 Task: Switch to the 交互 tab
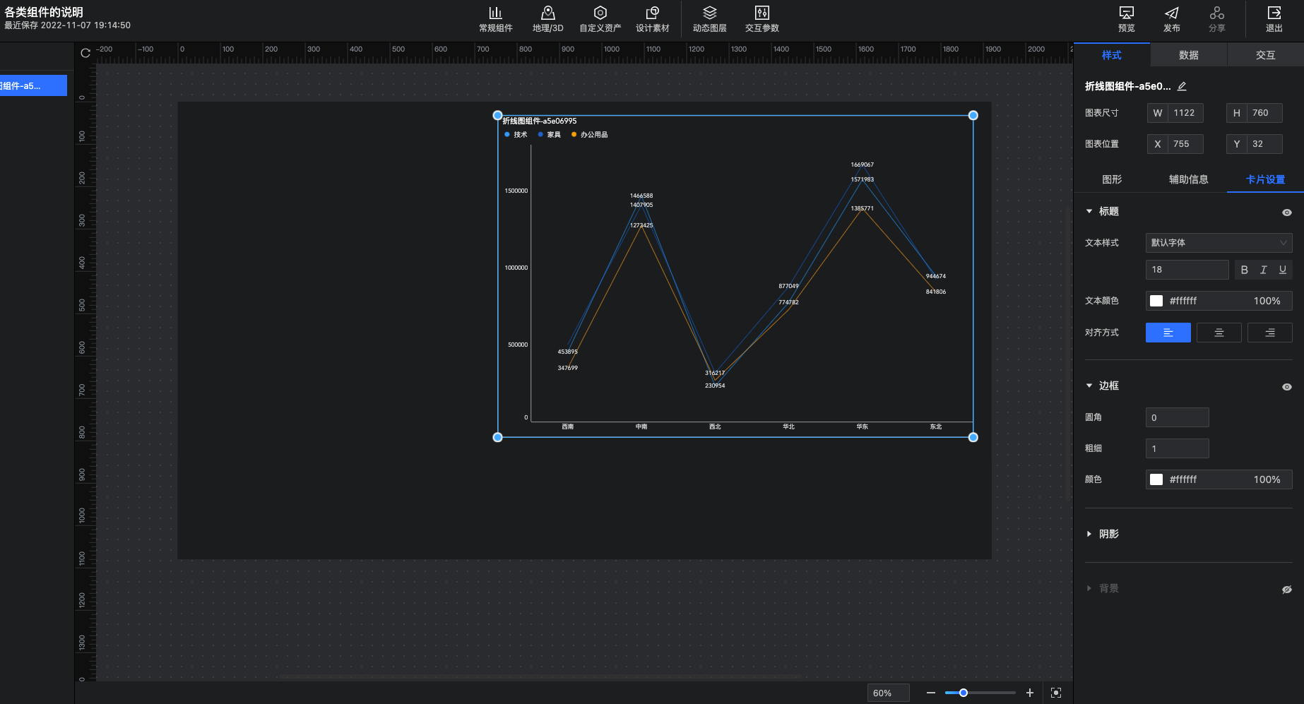(x=1266, y=55)
